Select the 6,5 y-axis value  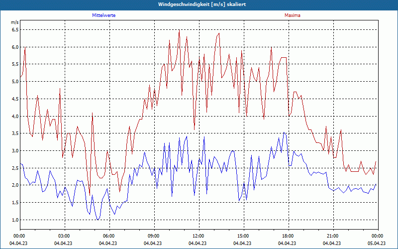(15, 30)
